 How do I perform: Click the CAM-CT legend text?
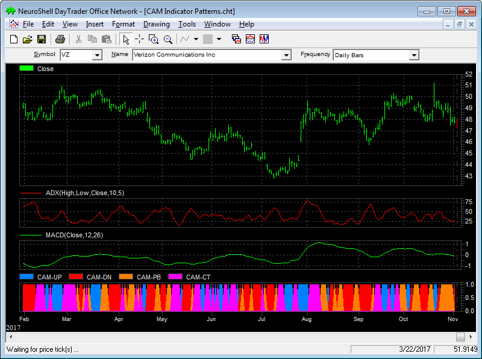[198, 277]
